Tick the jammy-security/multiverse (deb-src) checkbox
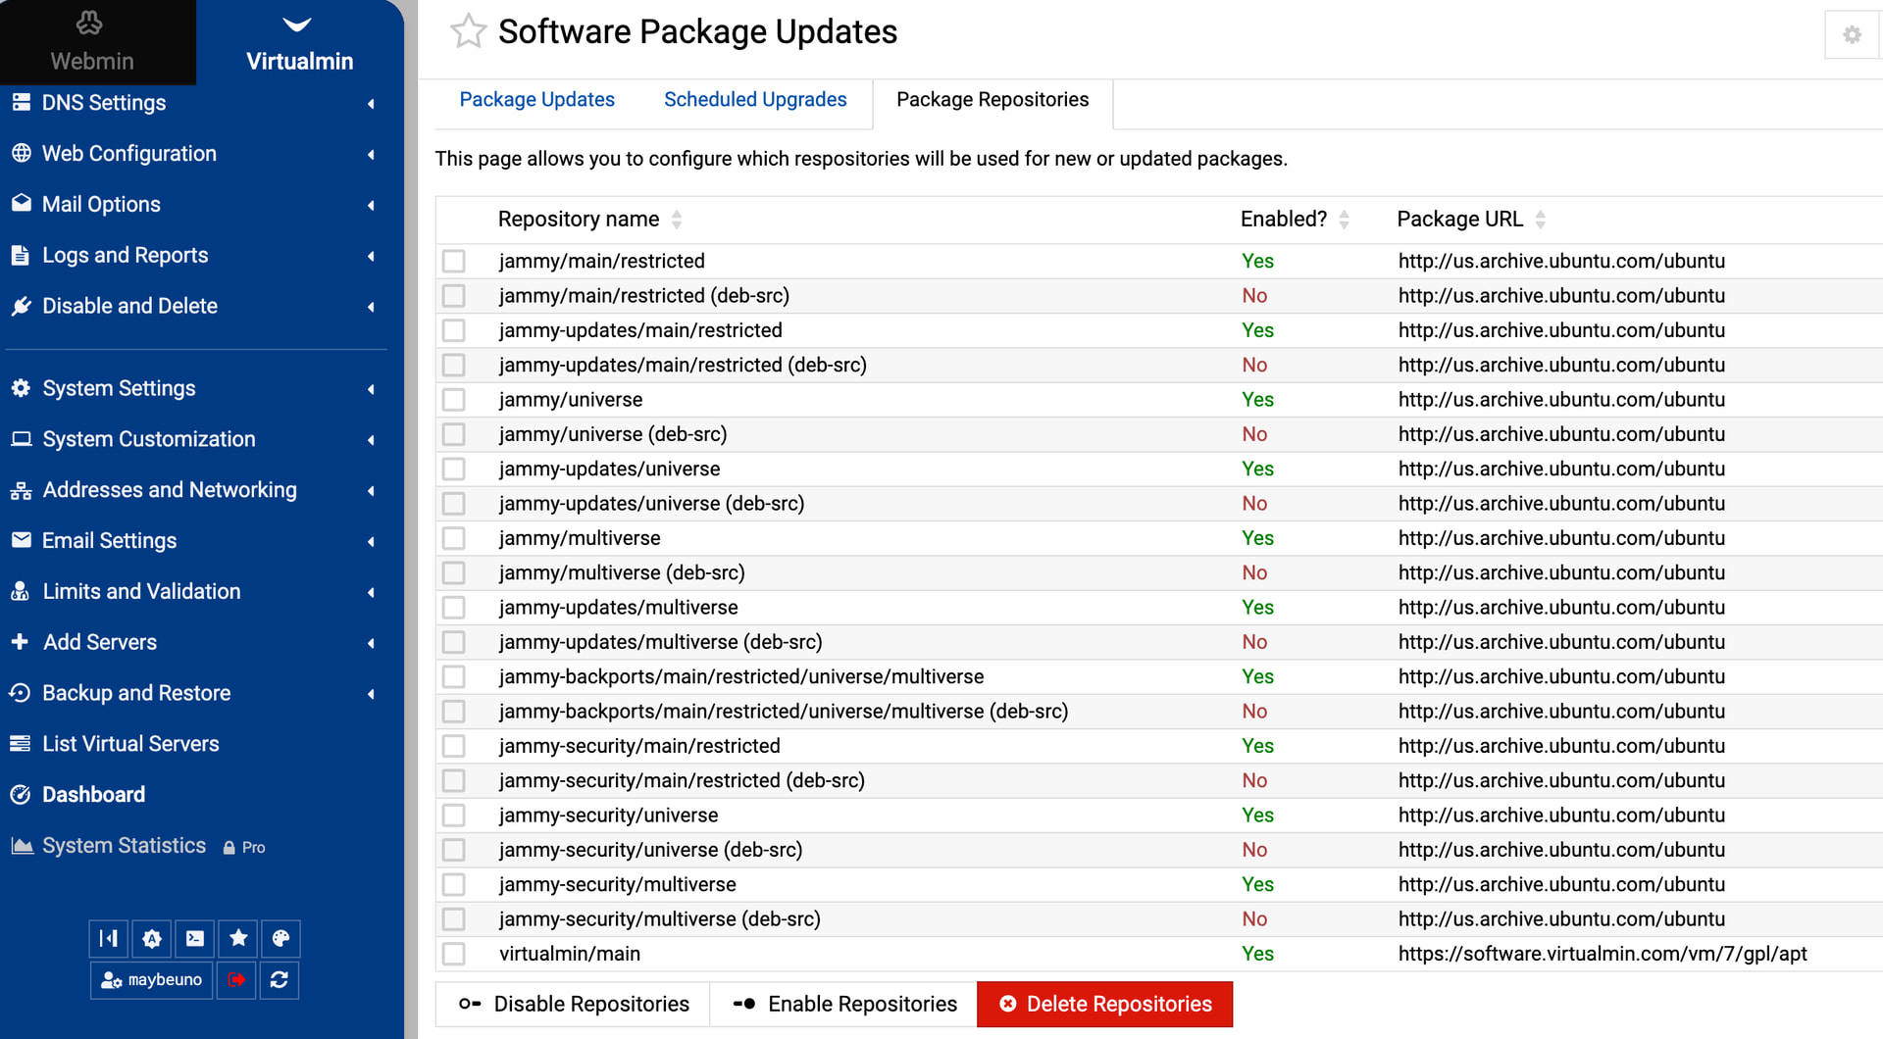The height and width of the screenshot is (1039, 1883). click(453, 919)
